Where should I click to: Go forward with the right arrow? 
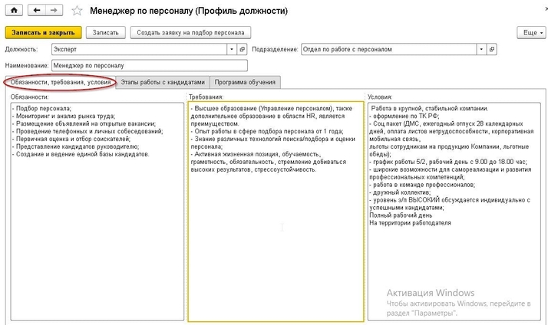(56, 11)
